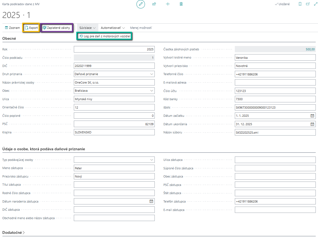
Task: Click the E-mailová adresa input field
Action: pos(275,82)
